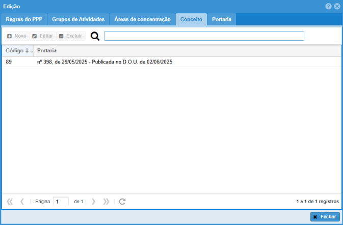Click the Editar button
Image resolution: width=343 pixels, height=225 pixels.
point(42,36)
